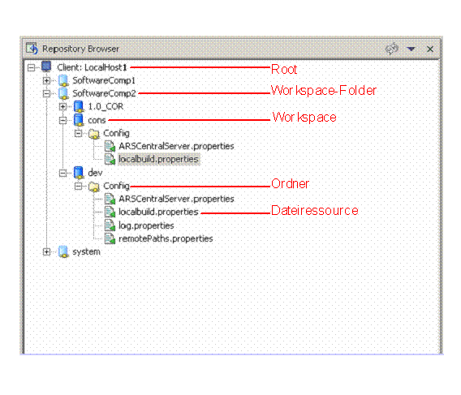Collapse the SoftwareComp2 workspace folder
461x395 pixels.
tap(46, 93)
